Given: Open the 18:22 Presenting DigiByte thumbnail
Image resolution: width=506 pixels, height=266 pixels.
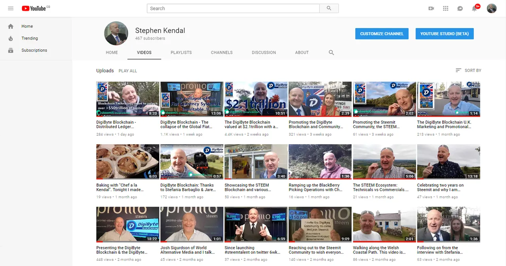Looking at the screenshot, I should click(128, 224).
